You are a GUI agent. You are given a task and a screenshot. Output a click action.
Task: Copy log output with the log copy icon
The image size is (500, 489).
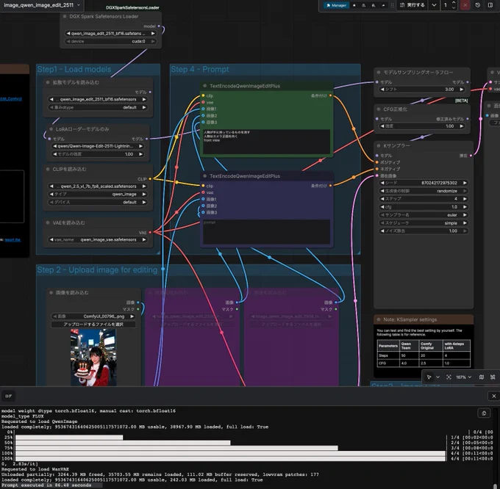[x=484, y=413]
